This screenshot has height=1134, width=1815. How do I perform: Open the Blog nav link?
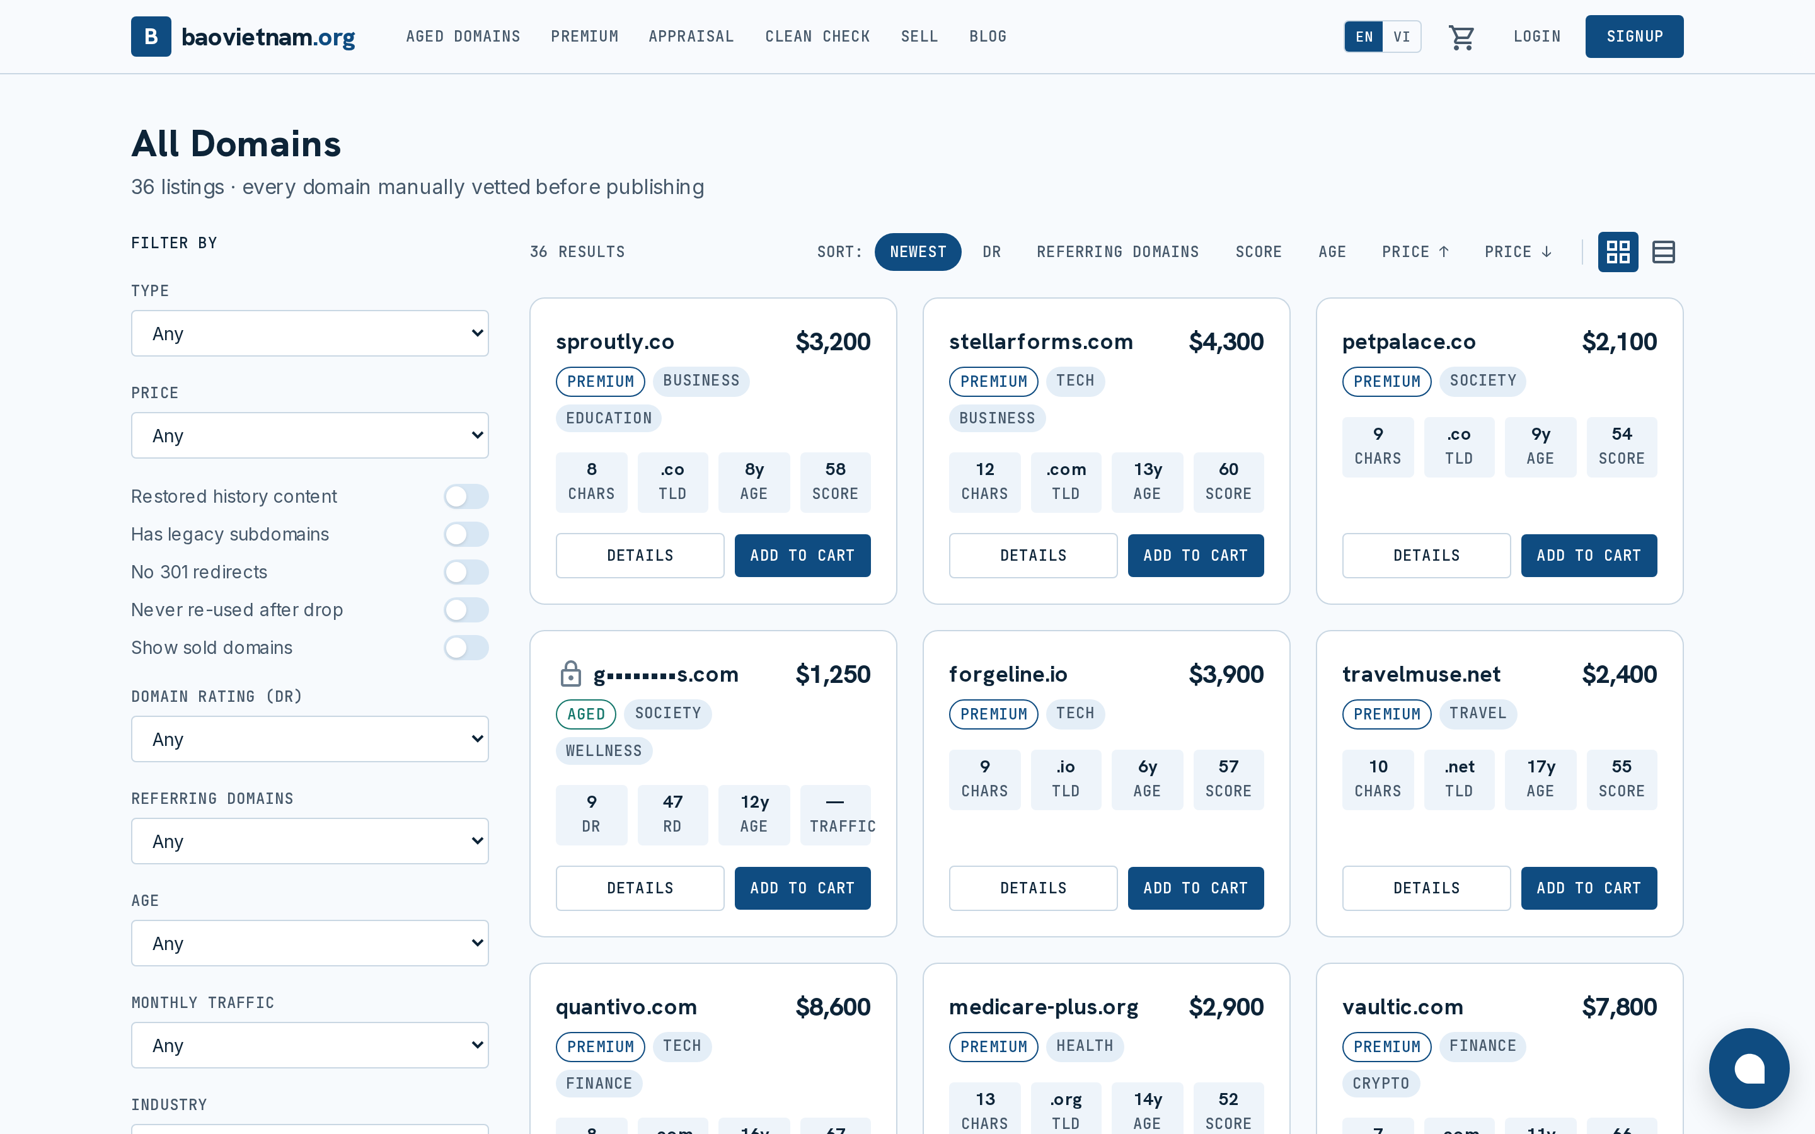(988, 37)
